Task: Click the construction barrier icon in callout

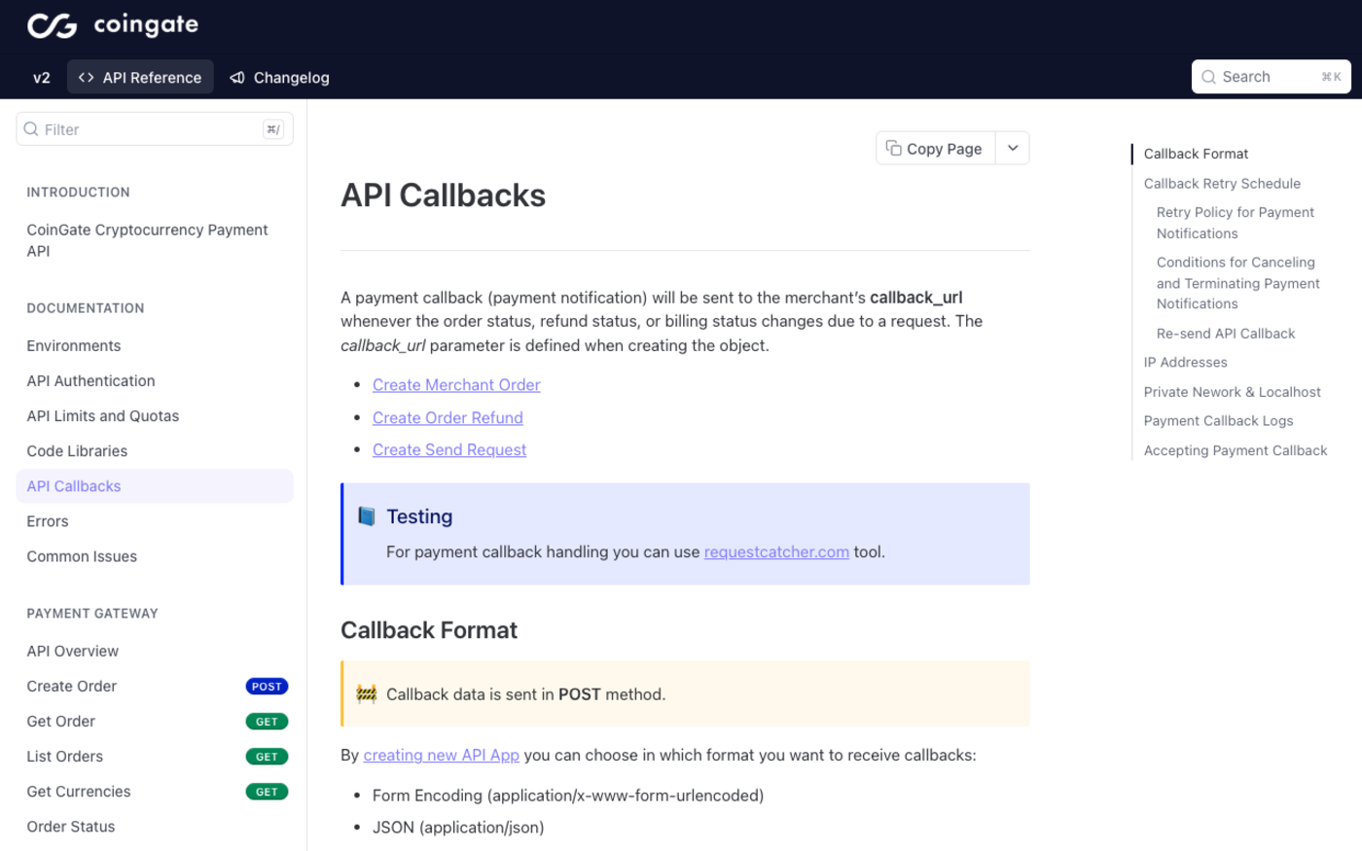Action: tap(367, 694)
